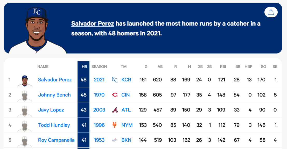Viewport: 287px width, 149px height.
Task: Open Javy Lopez's player link
Action: click(x=51, y=110)
